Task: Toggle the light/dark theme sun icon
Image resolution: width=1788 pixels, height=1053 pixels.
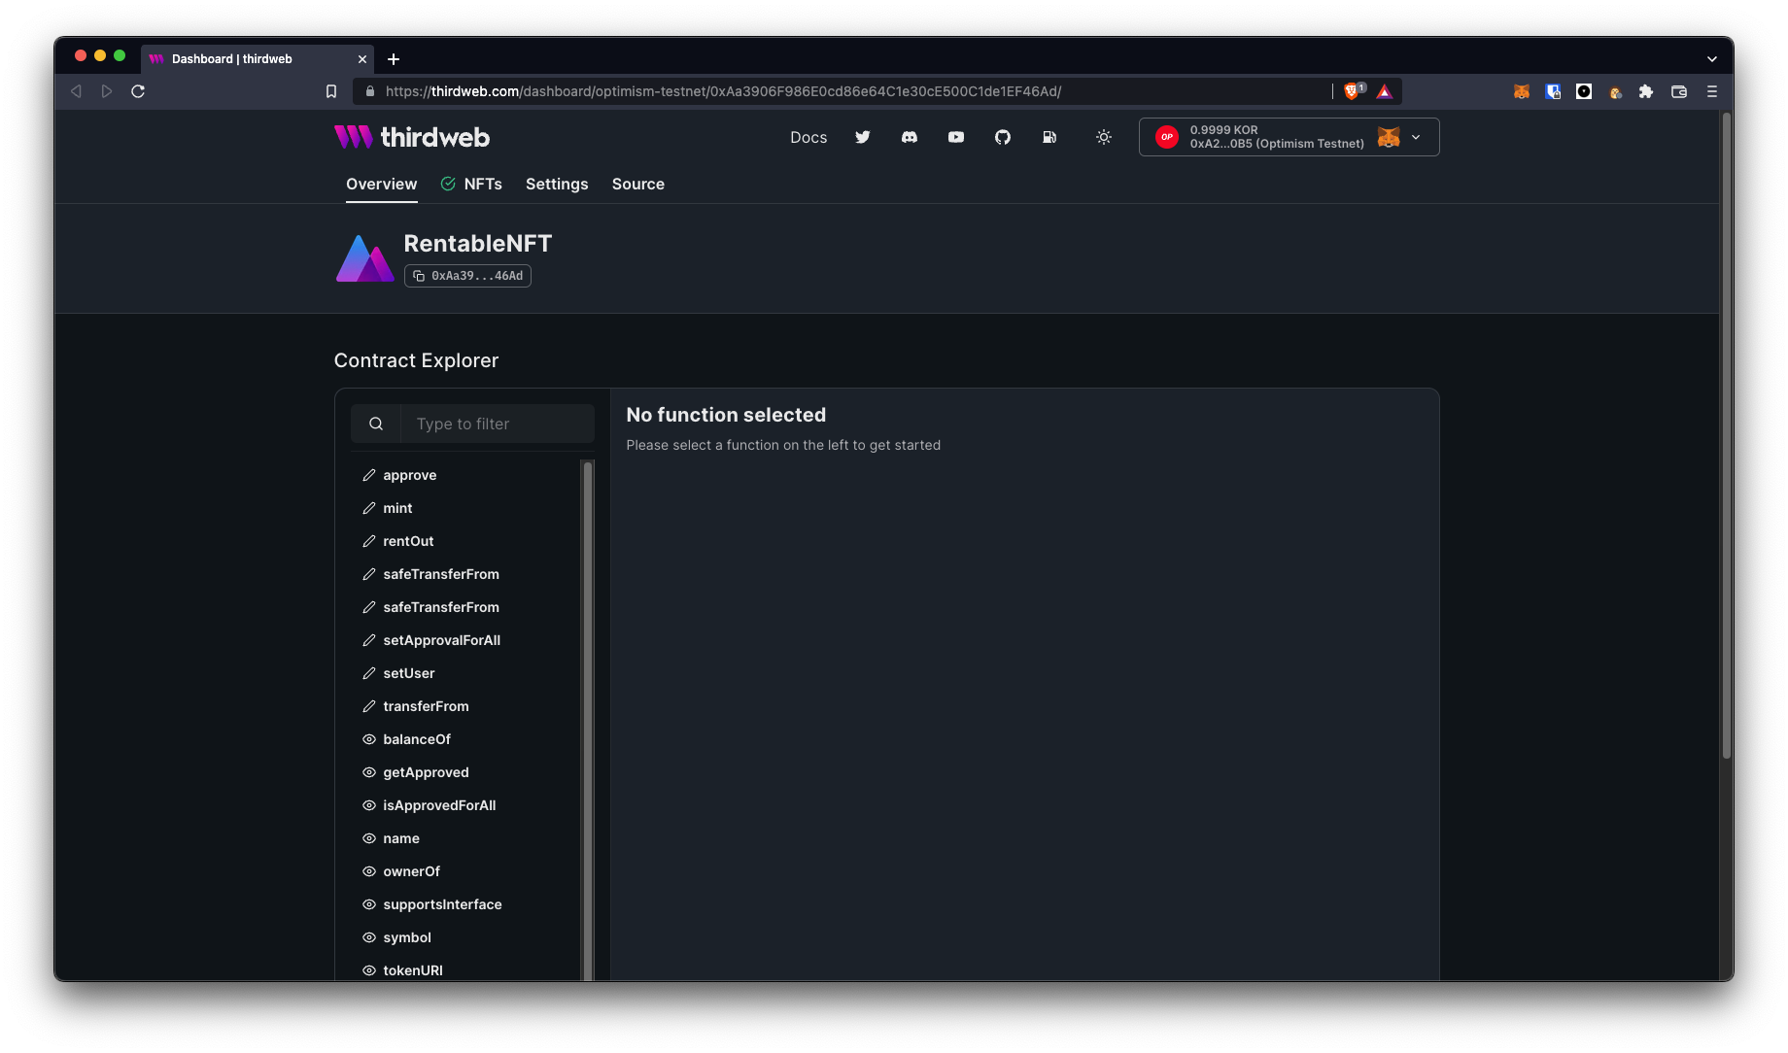Action: pyautogui.click(x=1104, y=137)
